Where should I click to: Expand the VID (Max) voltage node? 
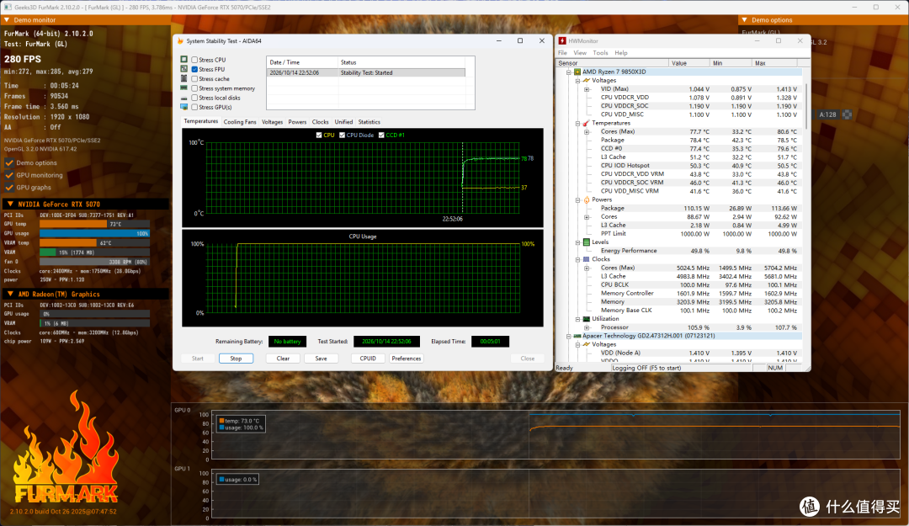point(587,89)
